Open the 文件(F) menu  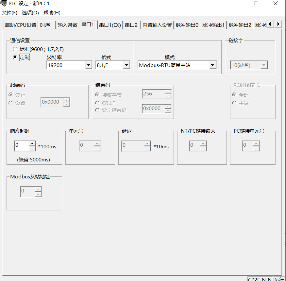[x=9, y=13]
